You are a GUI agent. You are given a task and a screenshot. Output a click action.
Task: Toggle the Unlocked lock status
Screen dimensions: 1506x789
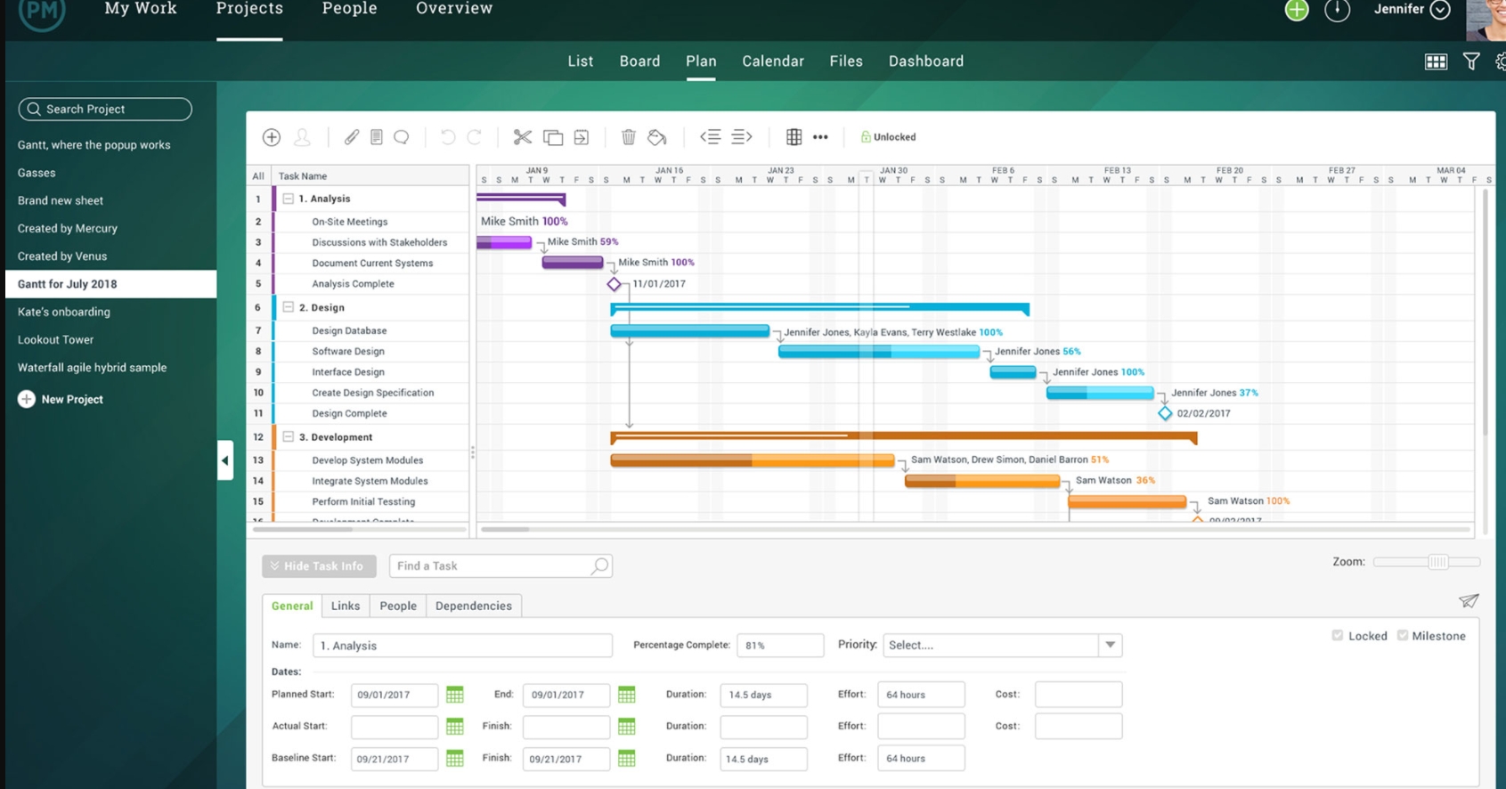(888, 137)
